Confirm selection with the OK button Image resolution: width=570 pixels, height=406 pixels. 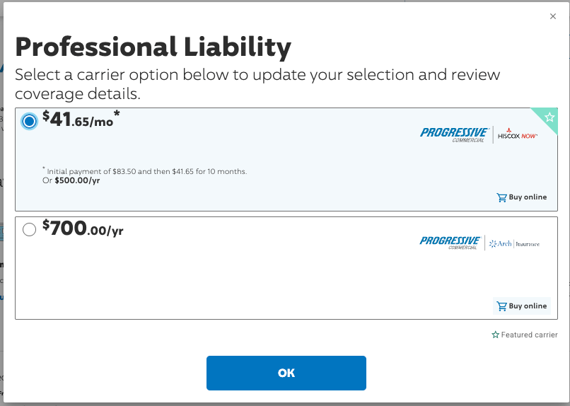coord(286,373)
